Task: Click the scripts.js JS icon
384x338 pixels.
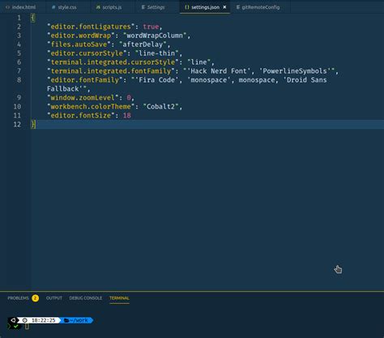Action: tap(98, 7)
